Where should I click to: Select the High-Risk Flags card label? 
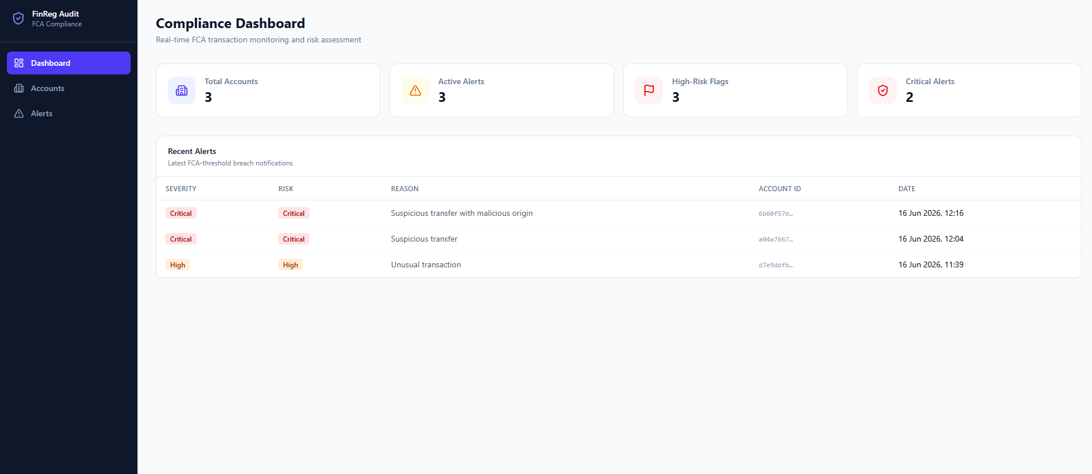[x=700, y=81]
